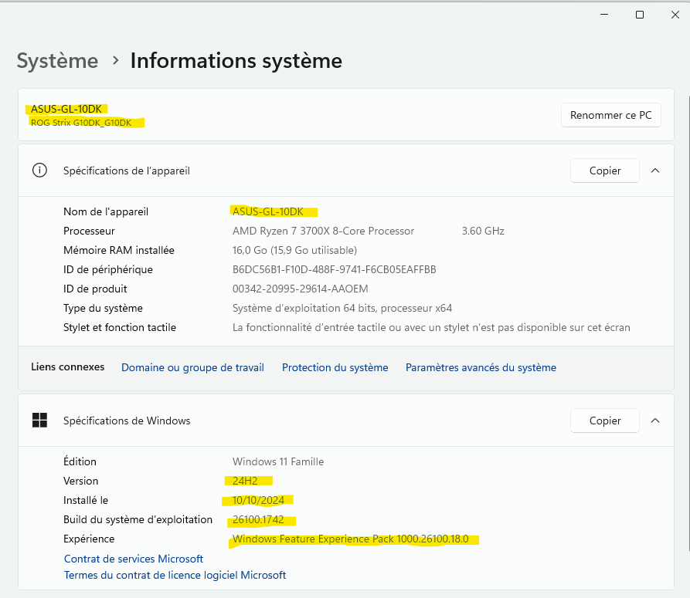The width and height of the screenshot is (690, 598).
Task: Click the vertical scrollbar on the right edge
Action: [688, 323]
